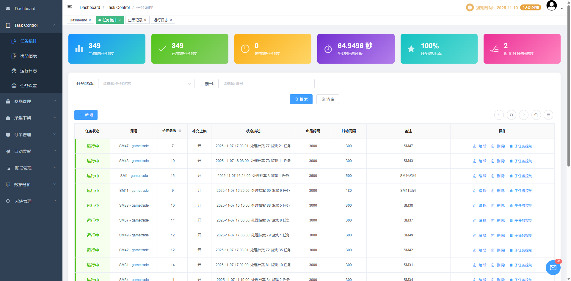The width and height of the screenshot is (571, 281).
Task: Expand the 账号管理 sidebar menu
Action: tap(31, 168)
